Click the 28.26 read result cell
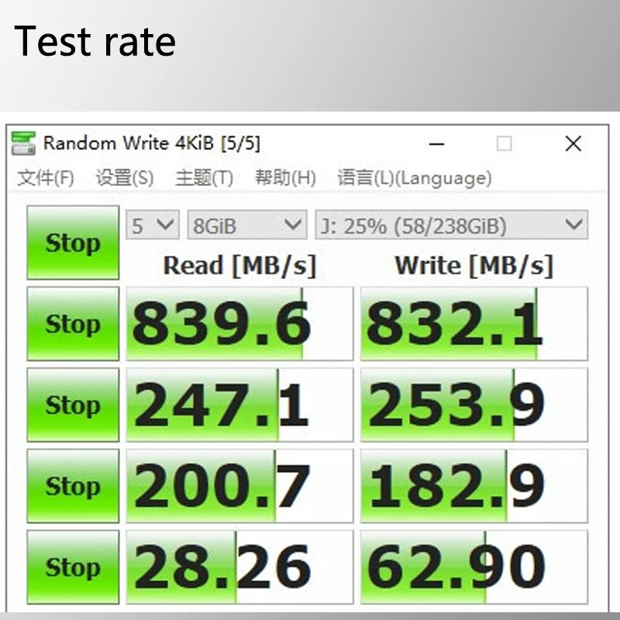Viewport: 620px width, 620px height. coord(239,567)
